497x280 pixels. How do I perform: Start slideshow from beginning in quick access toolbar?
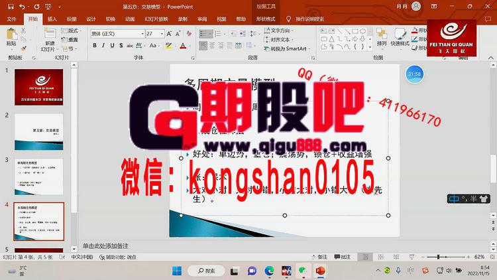[x=48, y=7]
